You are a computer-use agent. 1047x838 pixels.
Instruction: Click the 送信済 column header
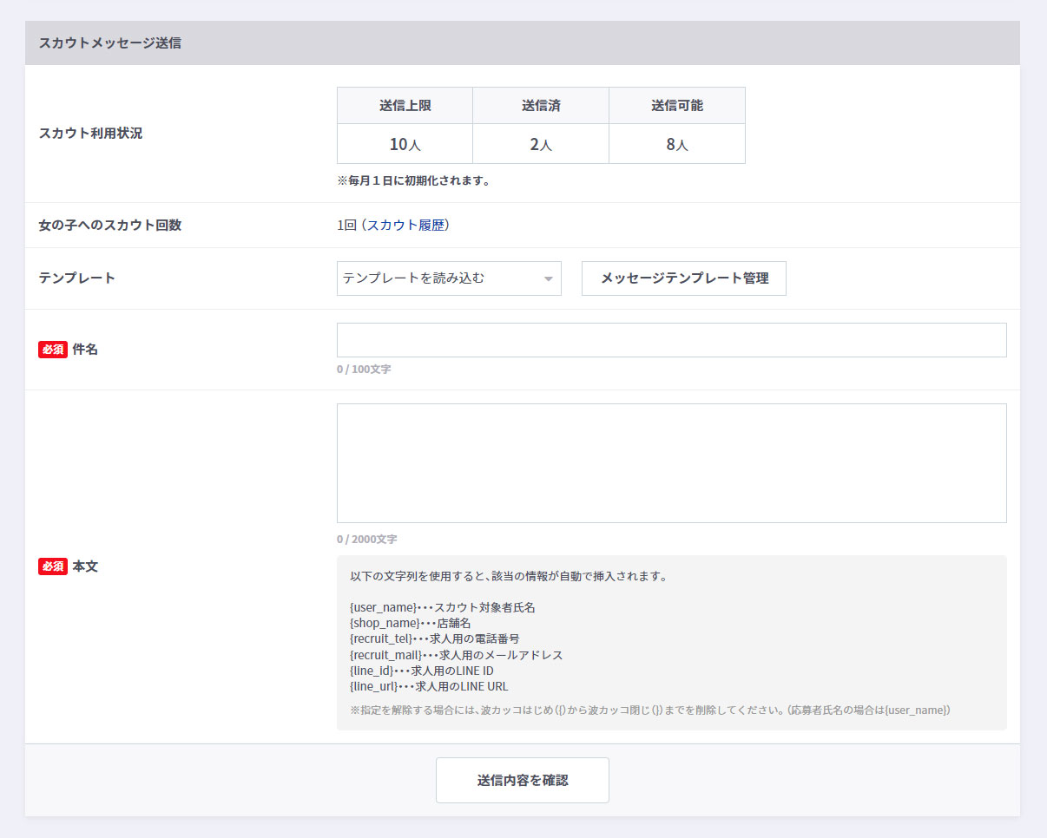point(540,106)
